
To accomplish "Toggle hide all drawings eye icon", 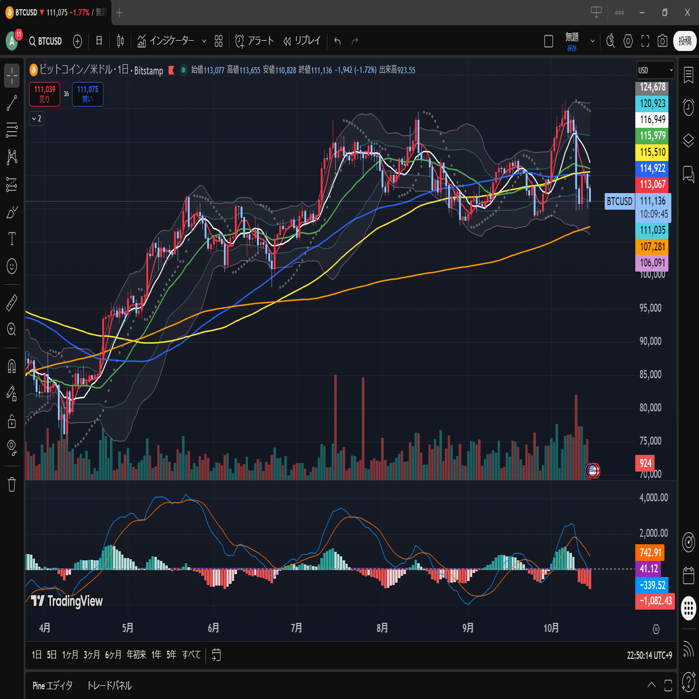I will 11,447.
